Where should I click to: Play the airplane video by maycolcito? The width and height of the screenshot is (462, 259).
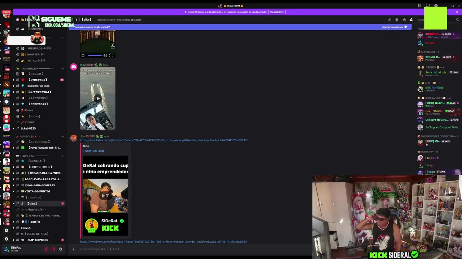[x=97, y=99]
